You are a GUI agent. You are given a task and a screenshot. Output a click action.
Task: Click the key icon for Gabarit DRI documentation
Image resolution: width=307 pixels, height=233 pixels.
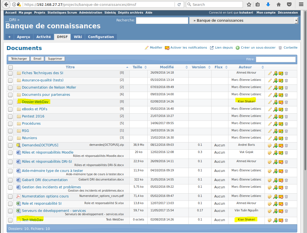[x=275, y=180]
